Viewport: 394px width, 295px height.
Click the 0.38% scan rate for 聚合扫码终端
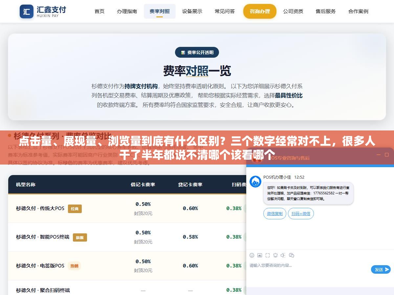coord(234,290)
